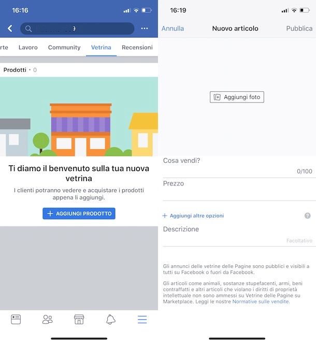The height and width of the screenshot is (342, 316).
Task: Tap the back arrow icon
Action: (10, 28)
